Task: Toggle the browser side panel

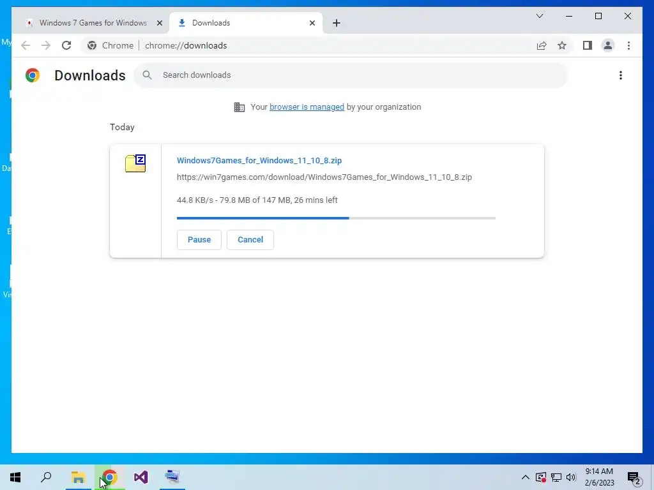Action: (588, 45)
